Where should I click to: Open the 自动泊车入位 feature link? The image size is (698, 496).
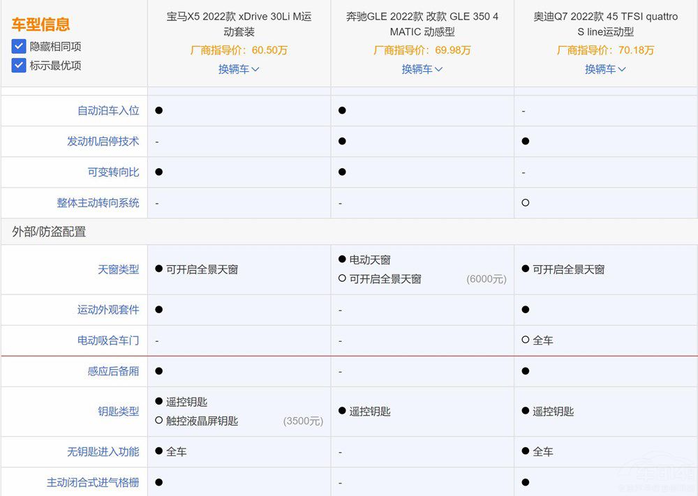pos(108,110)
